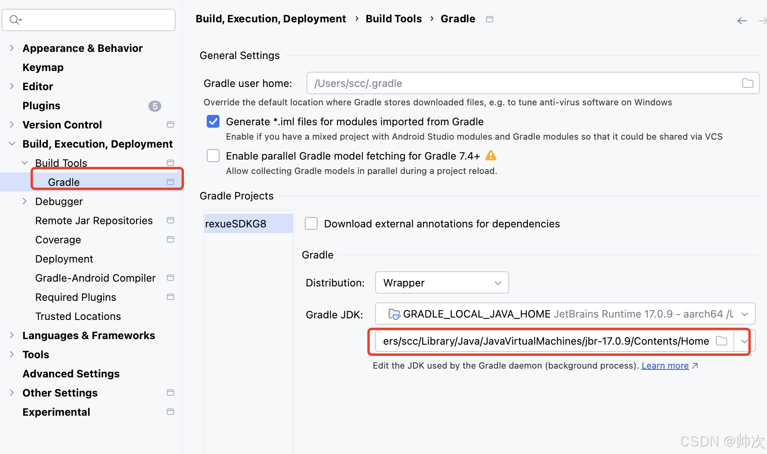Click the back navigation arrow icon

point(742,21)
